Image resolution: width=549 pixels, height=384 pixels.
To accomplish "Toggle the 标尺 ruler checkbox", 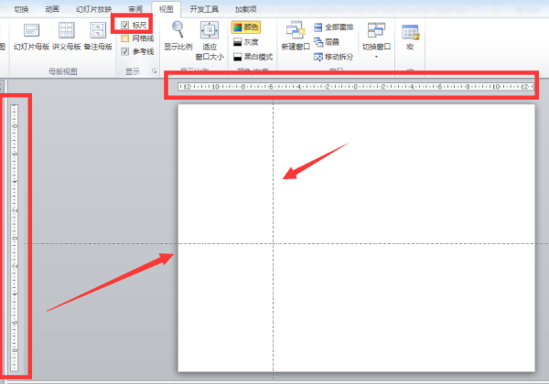I will point(125,25).
